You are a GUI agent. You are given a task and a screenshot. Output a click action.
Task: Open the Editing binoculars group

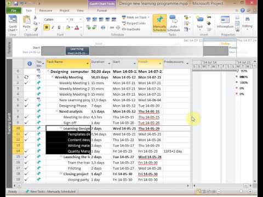pos(248,22)
